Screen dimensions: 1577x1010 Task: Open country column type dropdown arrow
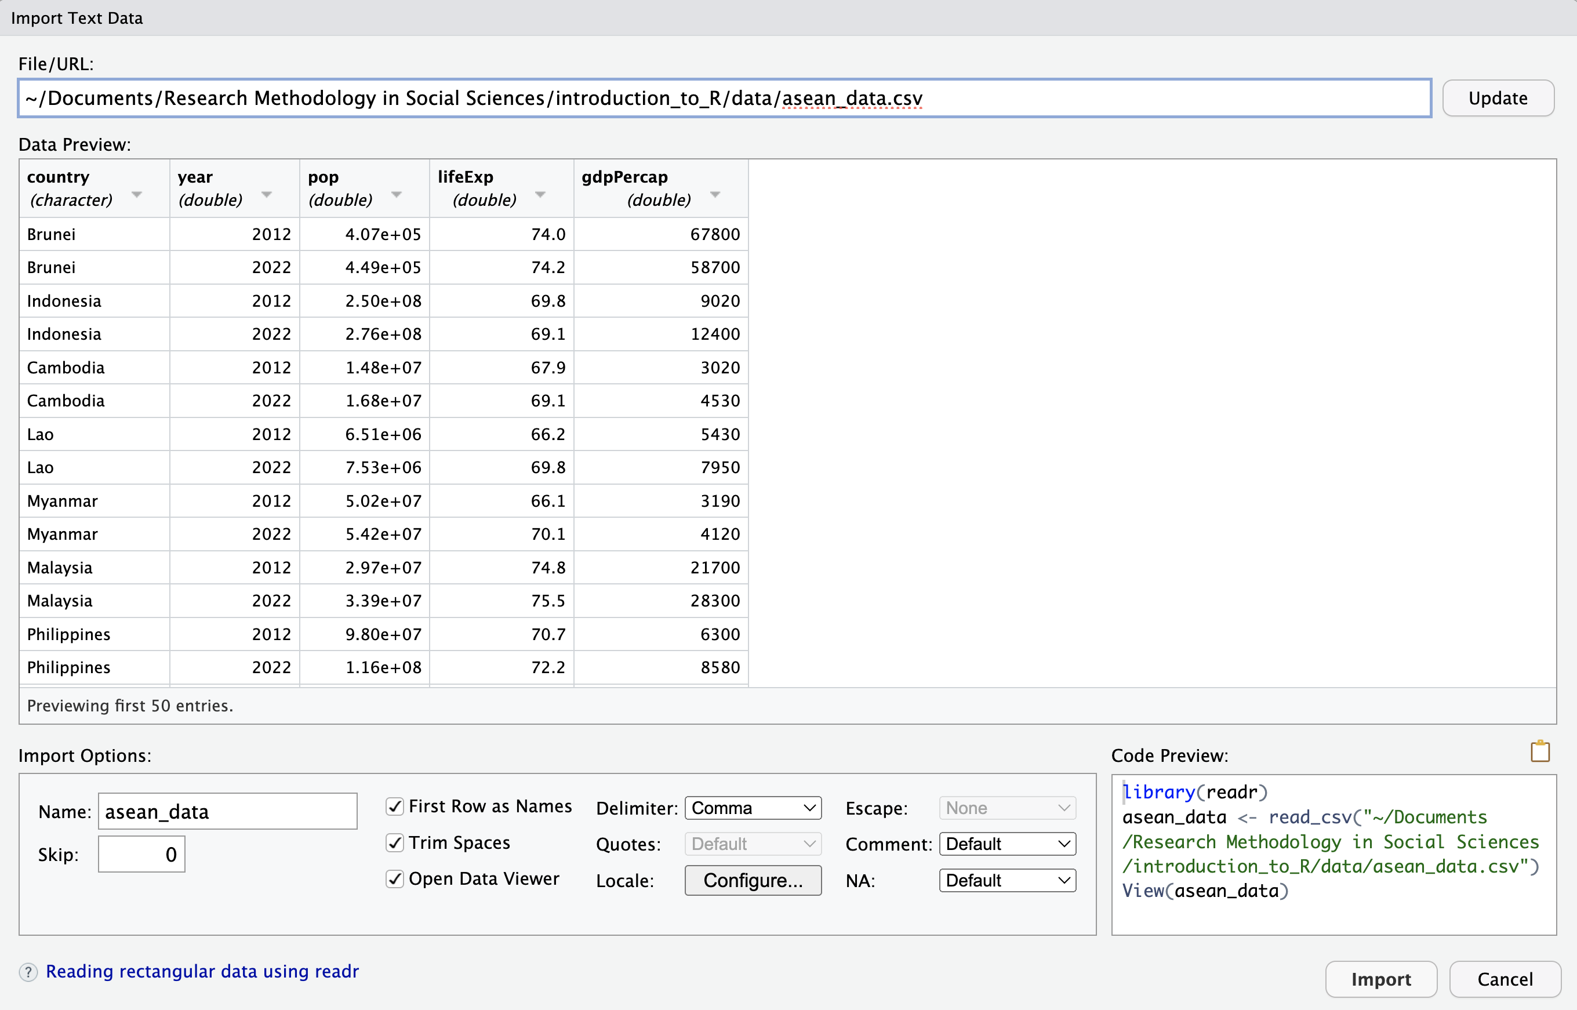click(136, 195)
